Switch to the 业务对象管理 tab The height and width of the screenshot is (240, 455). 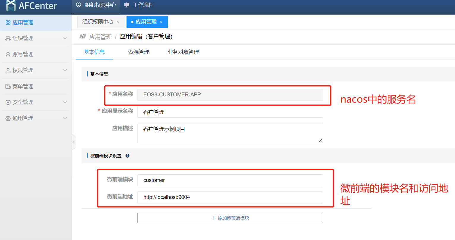(183, 52)
